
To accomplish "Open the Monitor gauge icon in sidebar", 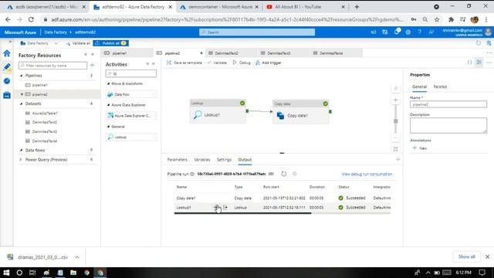I will [x=7, y=81].
